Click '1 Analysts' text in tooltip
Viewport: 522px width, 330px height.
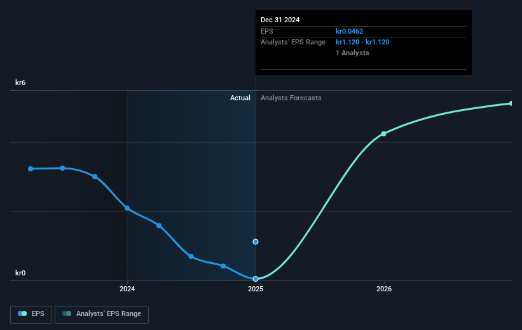[x=352, y=53]
